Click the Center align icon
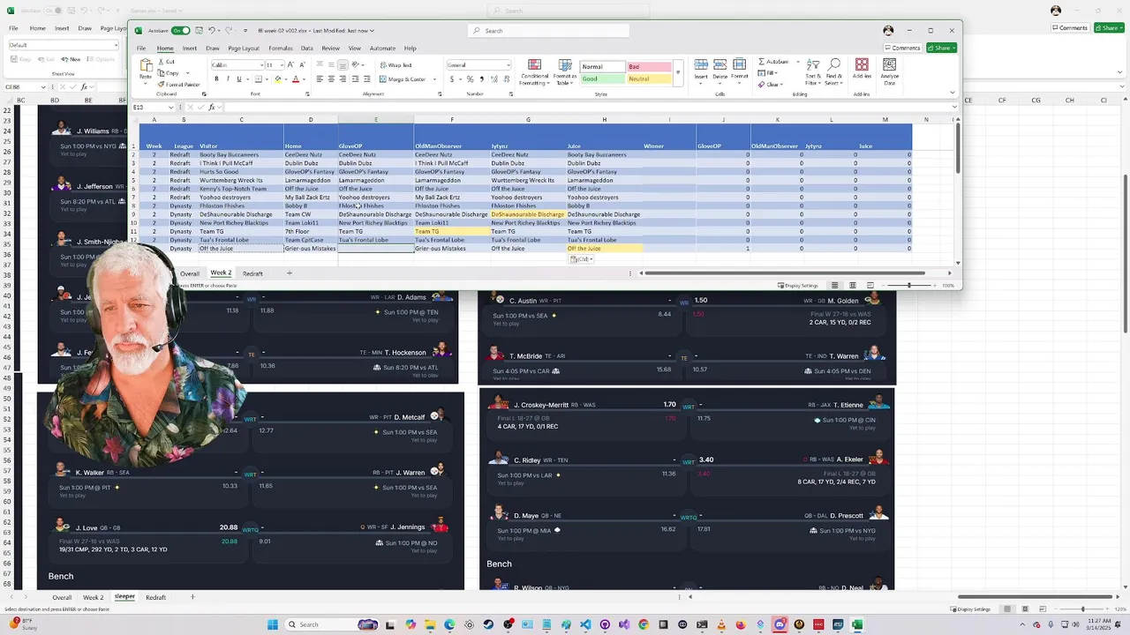 (331, 78)
